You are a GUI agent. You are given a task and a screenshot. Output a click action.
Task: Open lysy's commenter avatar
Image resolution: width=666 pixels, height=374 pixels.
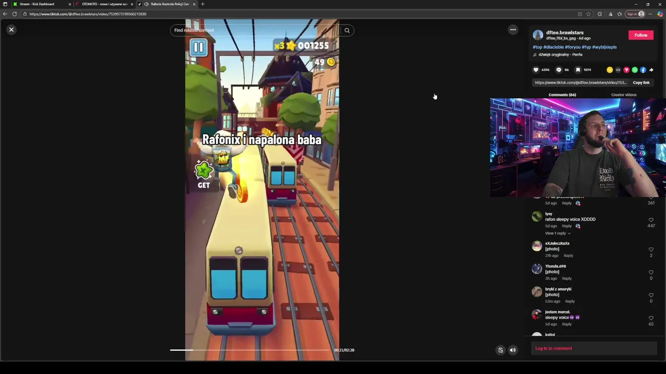tap(536, 217)
